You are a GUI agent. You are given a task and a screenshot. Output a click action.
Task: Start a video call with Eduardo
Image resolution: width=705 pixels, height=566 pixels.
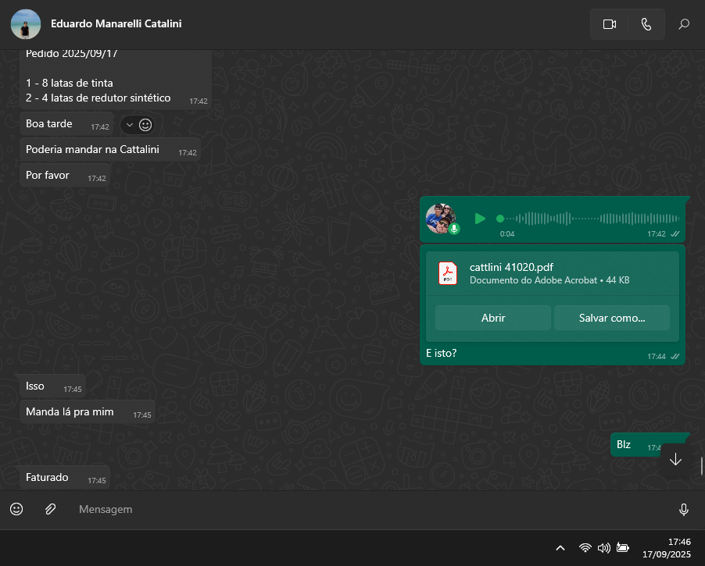pyautogui.click(x=610, y=24)
